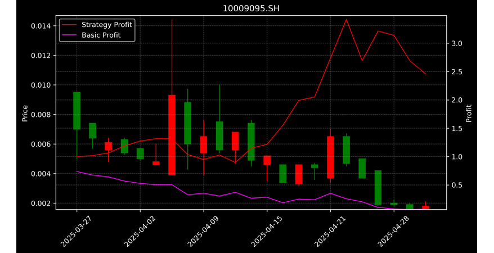Viewport: 494px width, 253px height.
Task: Click the 0.002 price tick label
Action: point(41,204)
